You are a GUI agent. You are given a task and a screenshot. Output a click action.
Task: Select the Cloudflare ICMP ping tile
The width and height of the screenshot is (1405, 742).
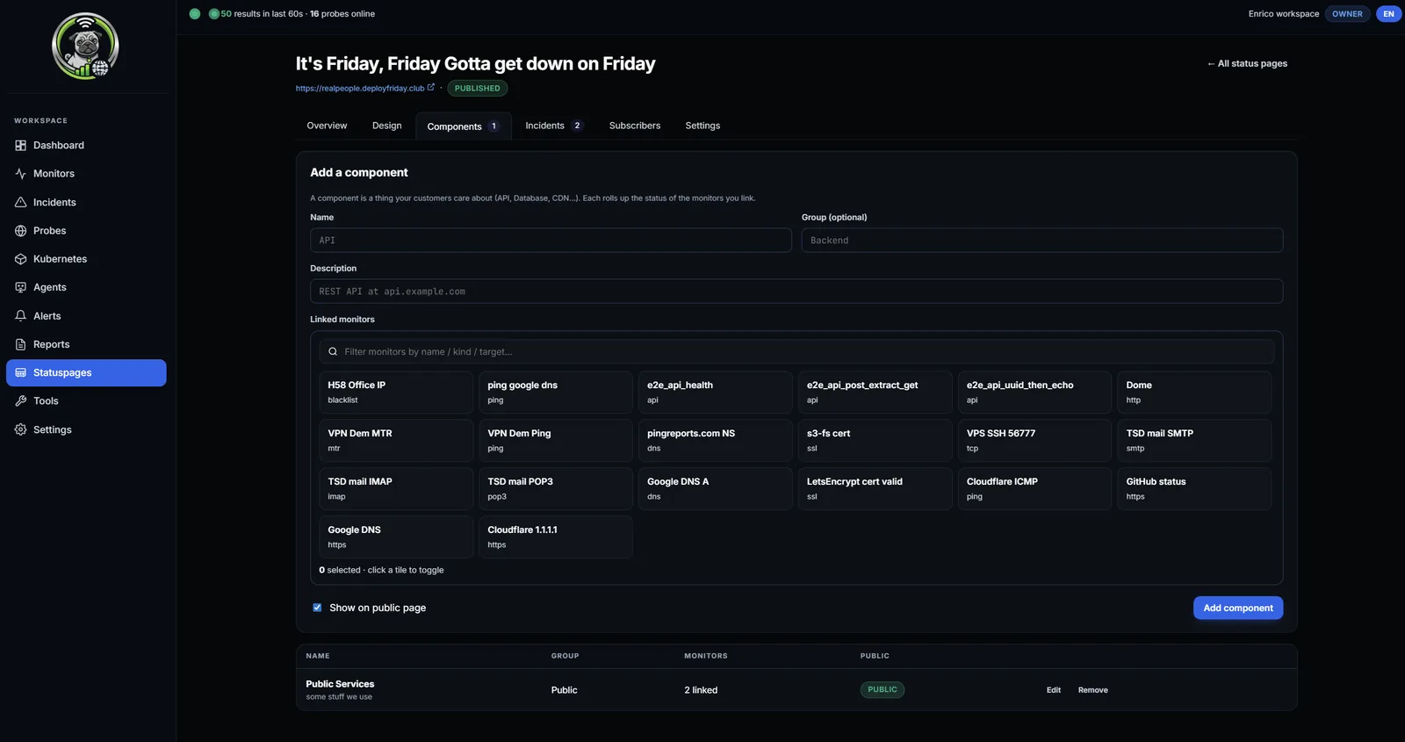click(x=1034, y=488)
